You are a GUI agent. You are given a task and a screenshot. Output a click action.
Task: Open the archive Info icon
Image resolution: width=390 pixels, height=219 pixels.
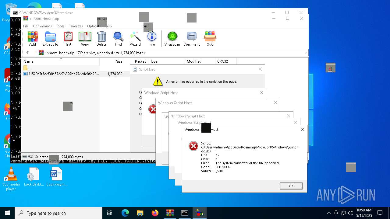tap(152, 39)
